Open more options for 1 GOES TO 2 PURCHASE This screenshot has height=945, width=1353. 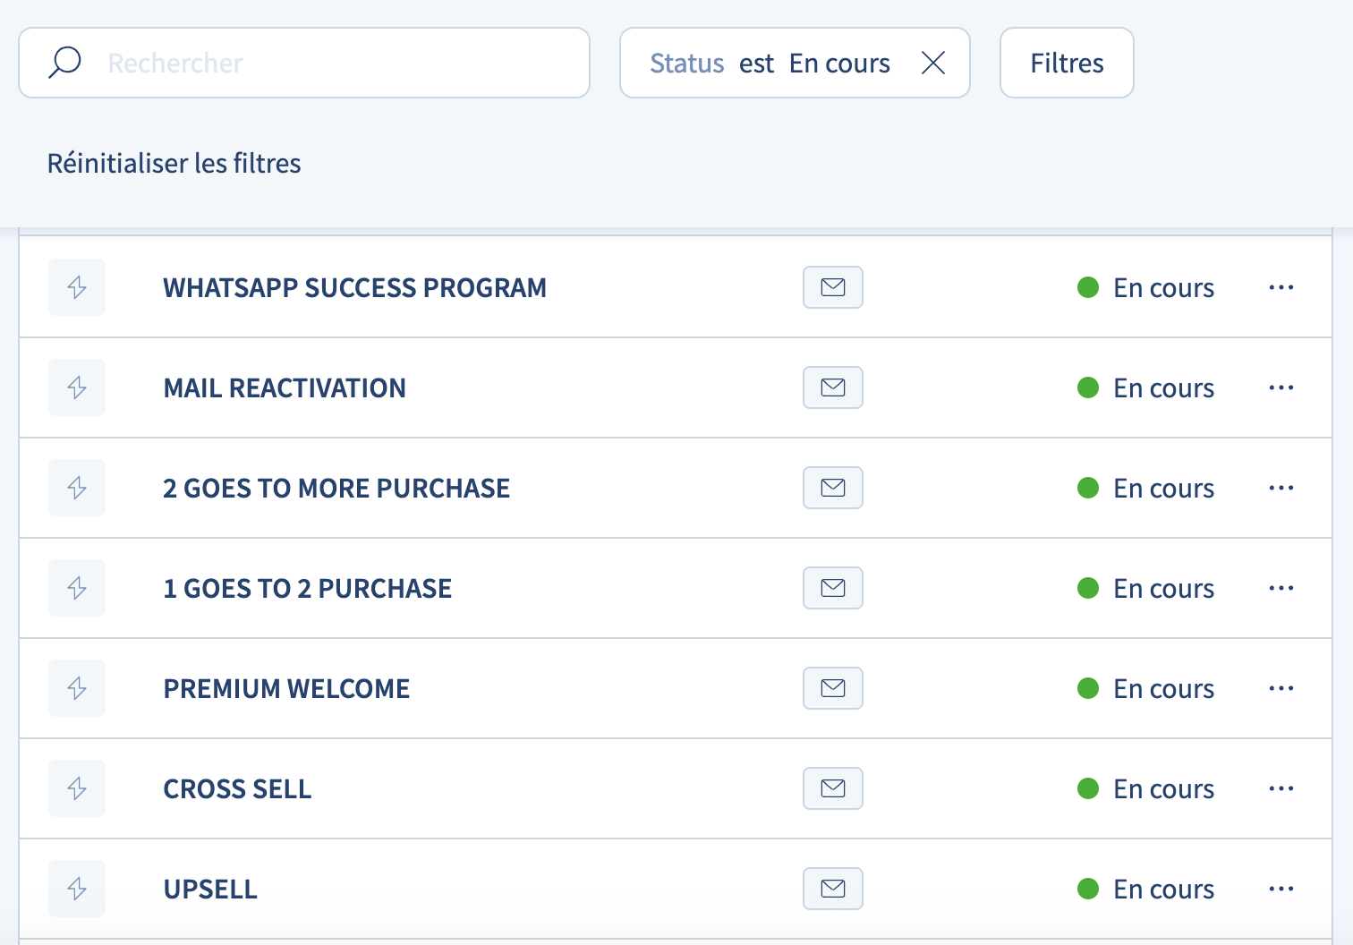pos(1281,588)
